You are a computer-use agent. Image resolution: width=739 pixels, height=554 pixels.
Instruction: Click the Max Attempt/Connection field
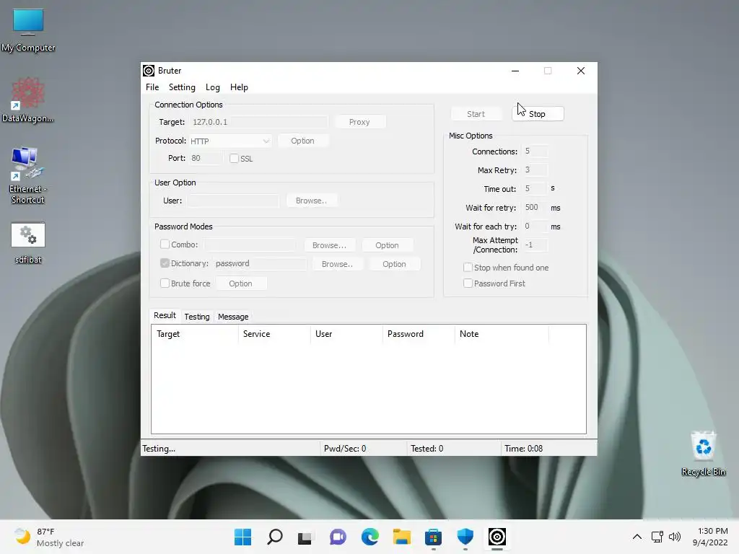(x=535, y=245)
